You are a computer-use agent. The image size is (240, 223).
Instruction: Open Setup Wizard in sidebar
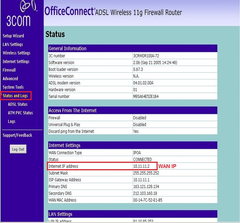tap(13, 36)
